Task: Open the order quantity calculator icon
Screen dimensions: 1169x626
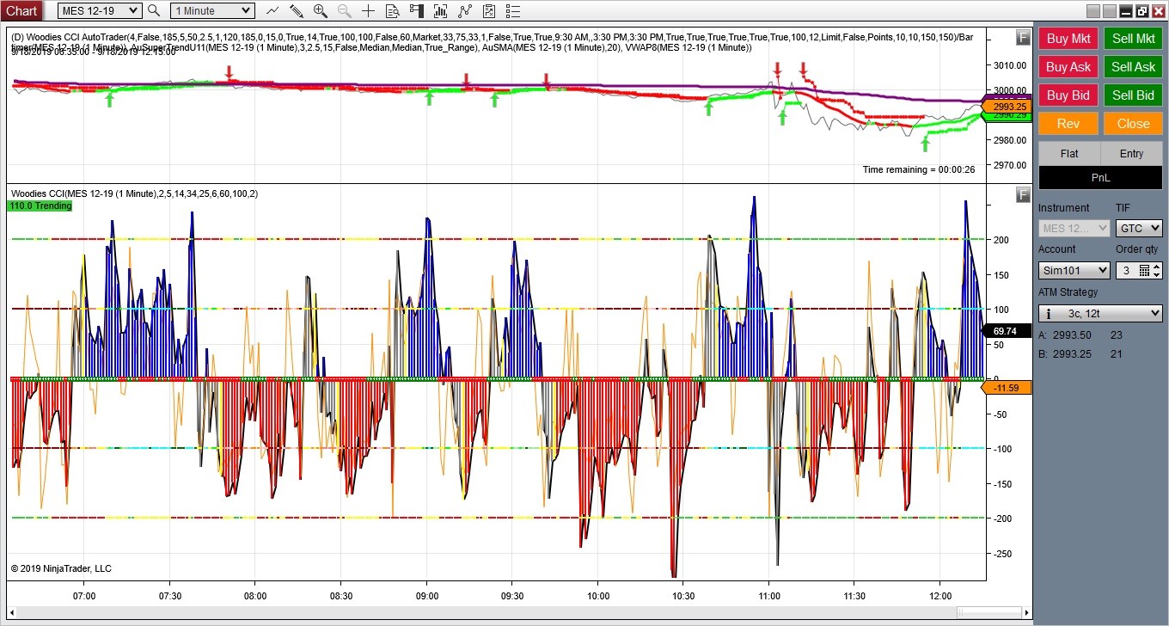Action: [x=1144, y=270]
